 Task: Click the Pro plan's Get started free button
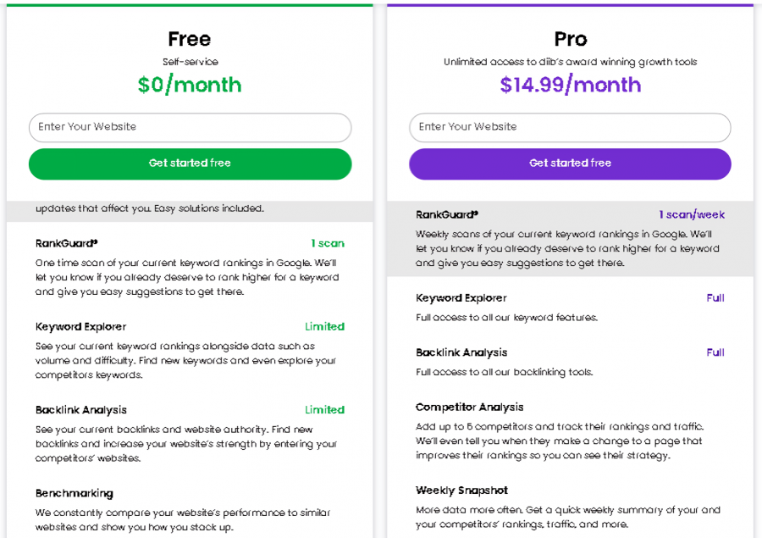click(x=570, y=164)
